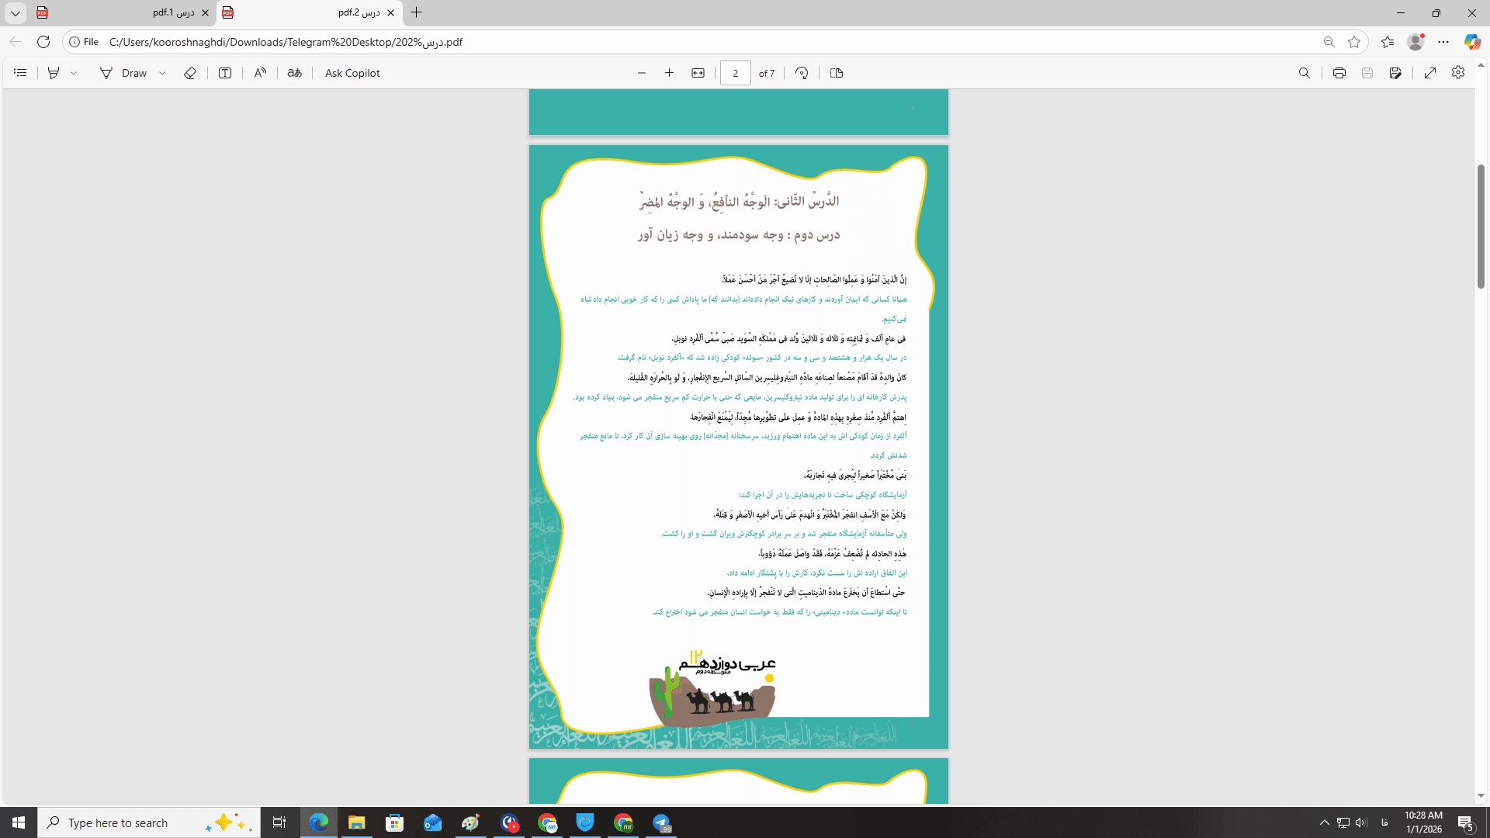1490x838 pixels.
Task: Select the Erase tool
Action: pyautogui.click(x=190, y=73)
